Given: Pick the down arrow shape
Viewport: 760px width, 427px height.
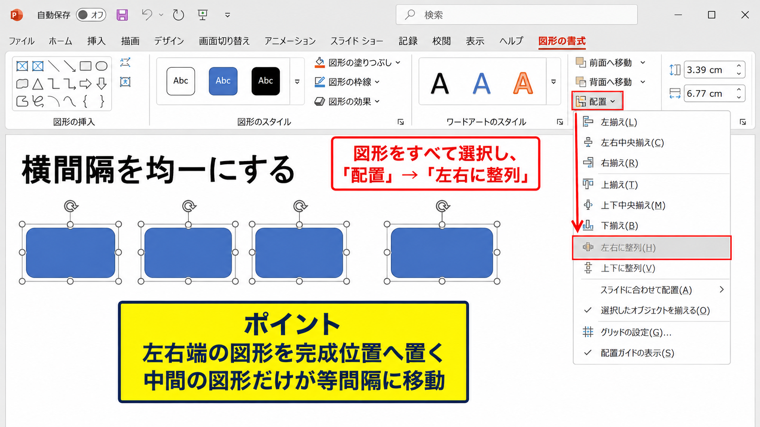Looking at the screenshot, I should 101,84.
